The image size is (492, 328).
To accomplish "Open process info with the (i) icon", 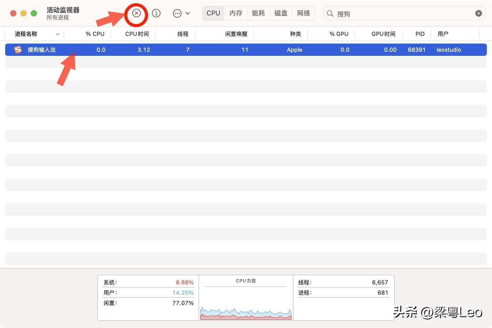I will pyautogui.click(x=156, y=13).
